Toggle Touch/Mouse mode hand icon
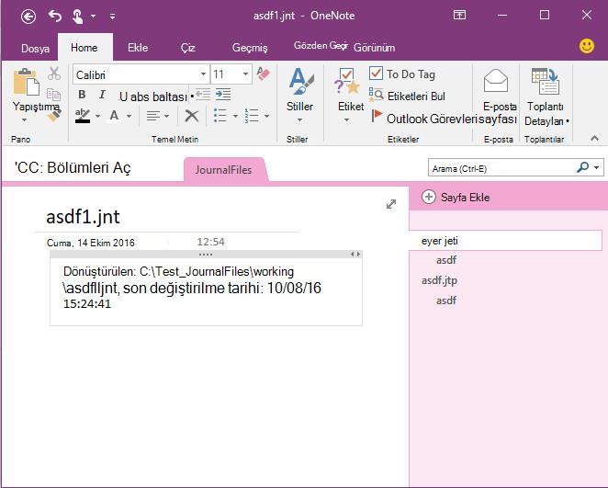 [77, 17]
